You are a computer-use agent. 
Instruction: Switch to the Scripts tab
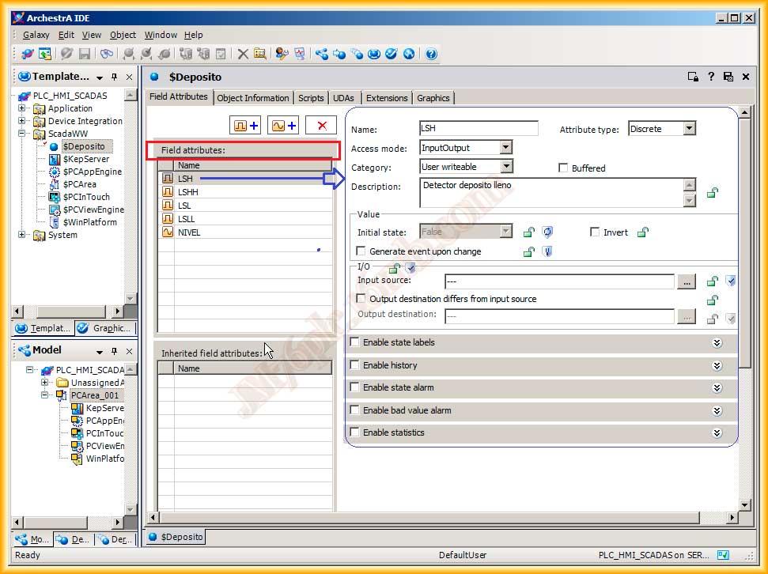tap(311, 98)
